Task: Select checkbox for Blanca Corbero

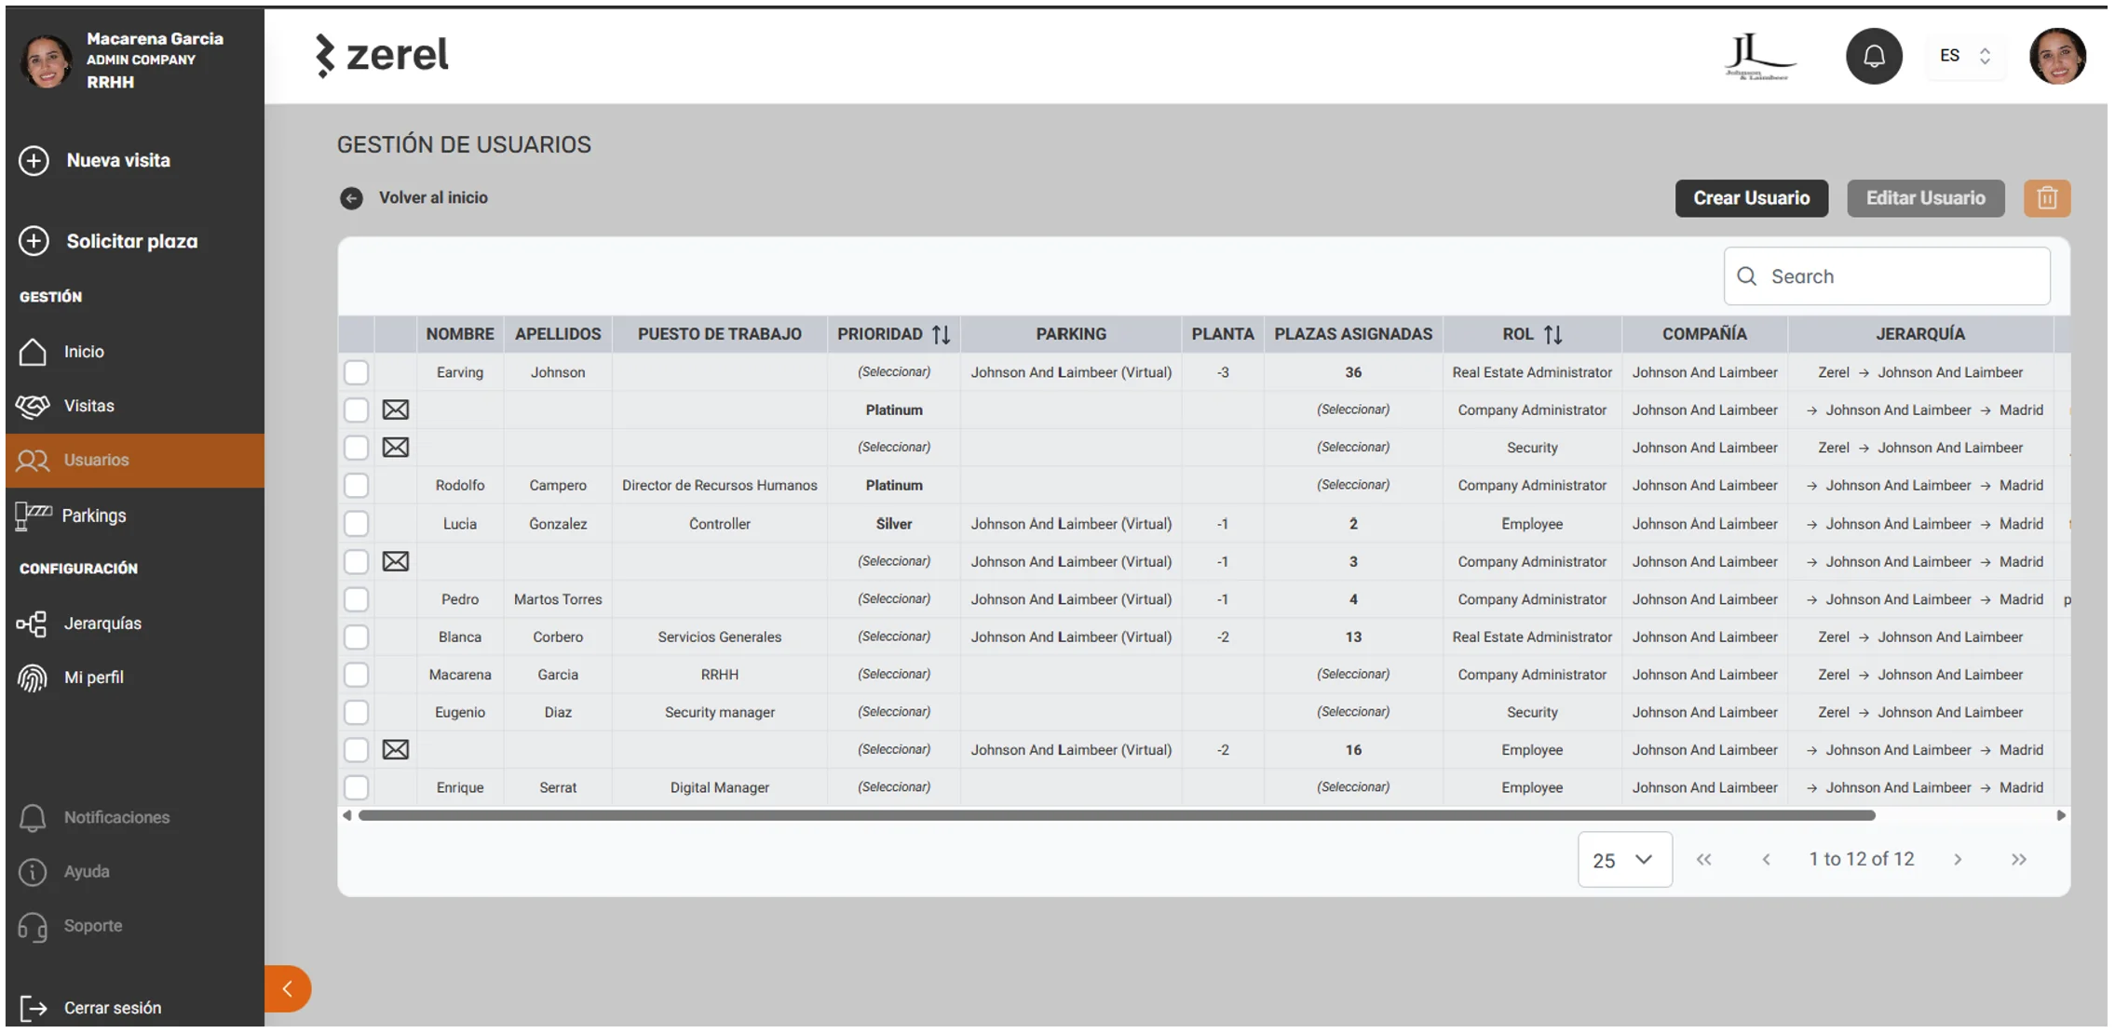Action: tap(356, 637)
